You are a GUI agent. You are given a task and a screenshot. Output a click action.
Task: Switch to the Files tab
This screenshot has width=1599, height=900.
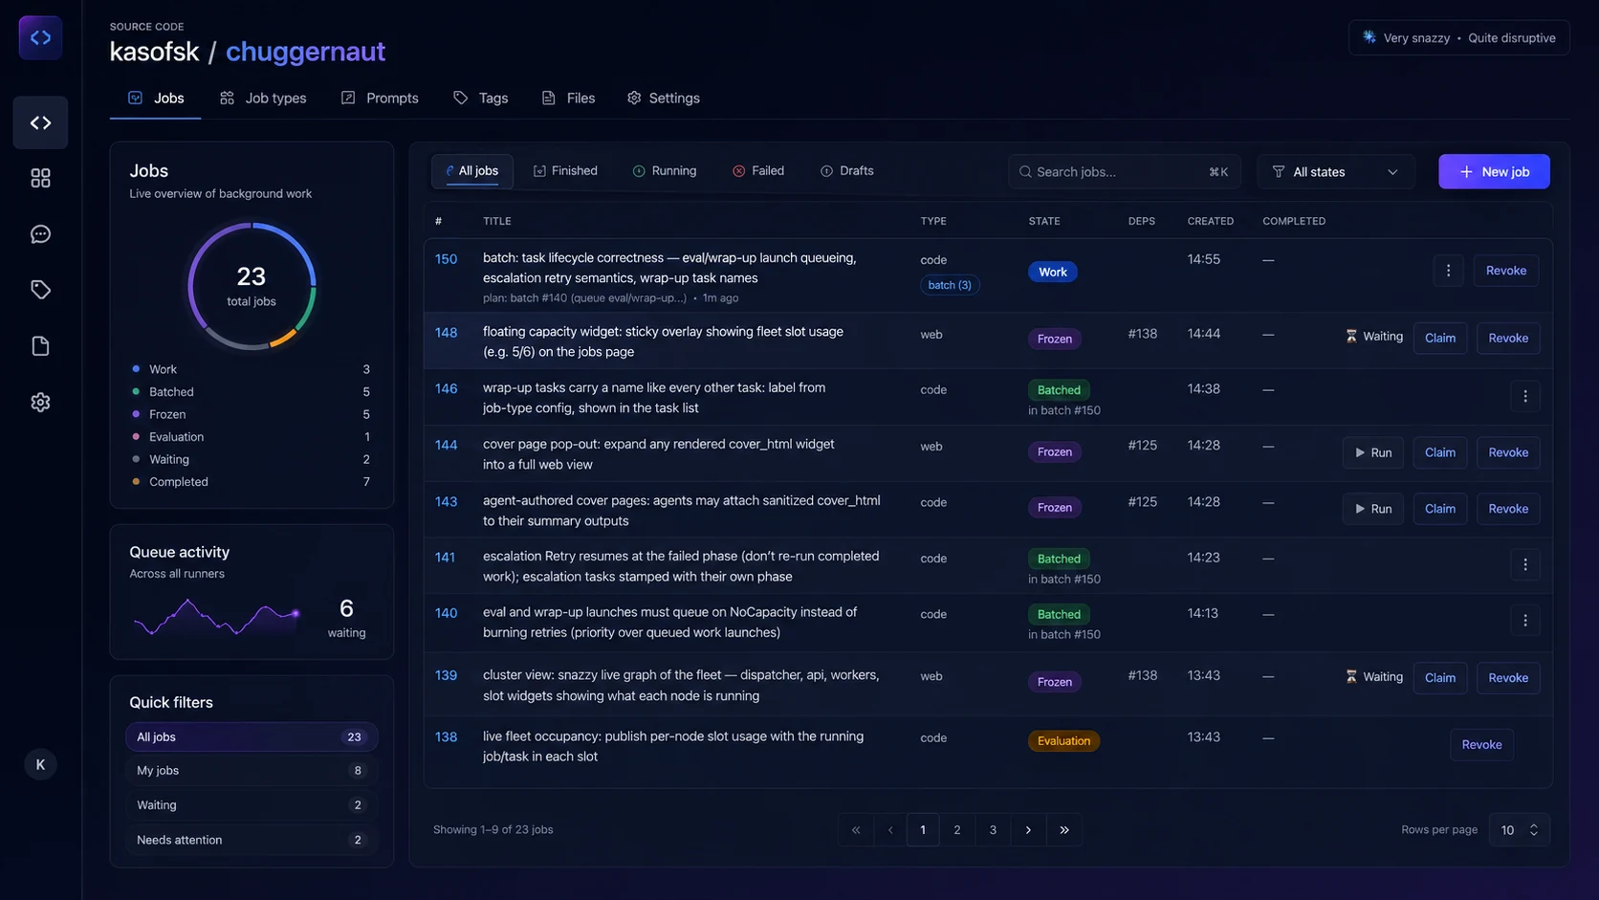tap(568, 99)
